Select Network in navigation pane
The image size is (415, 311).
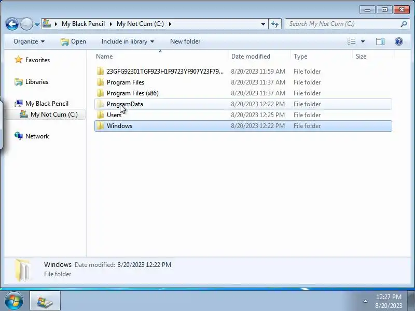[x=37, y=136]
